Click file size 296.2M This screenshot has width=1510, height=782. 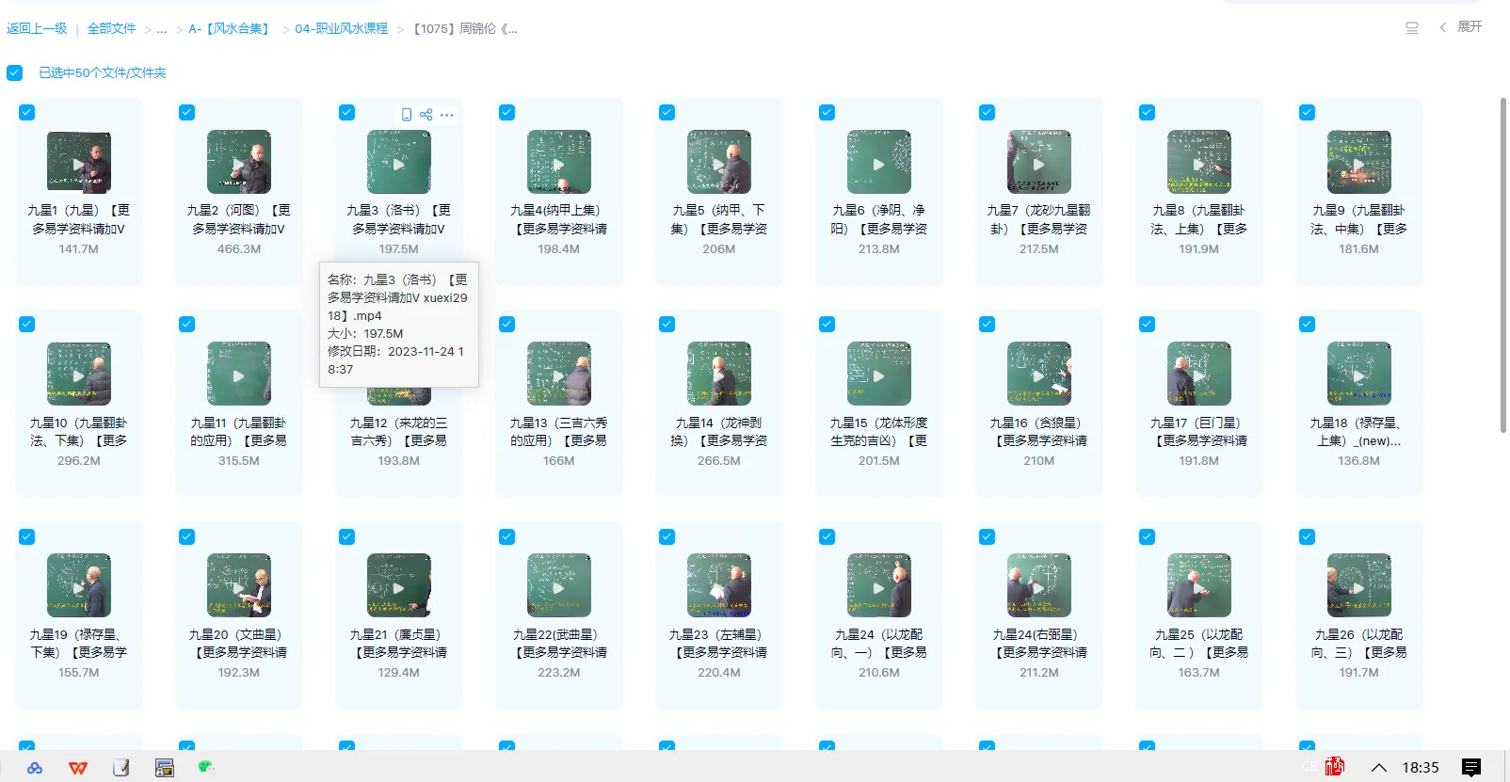click(x=79, y=461)
